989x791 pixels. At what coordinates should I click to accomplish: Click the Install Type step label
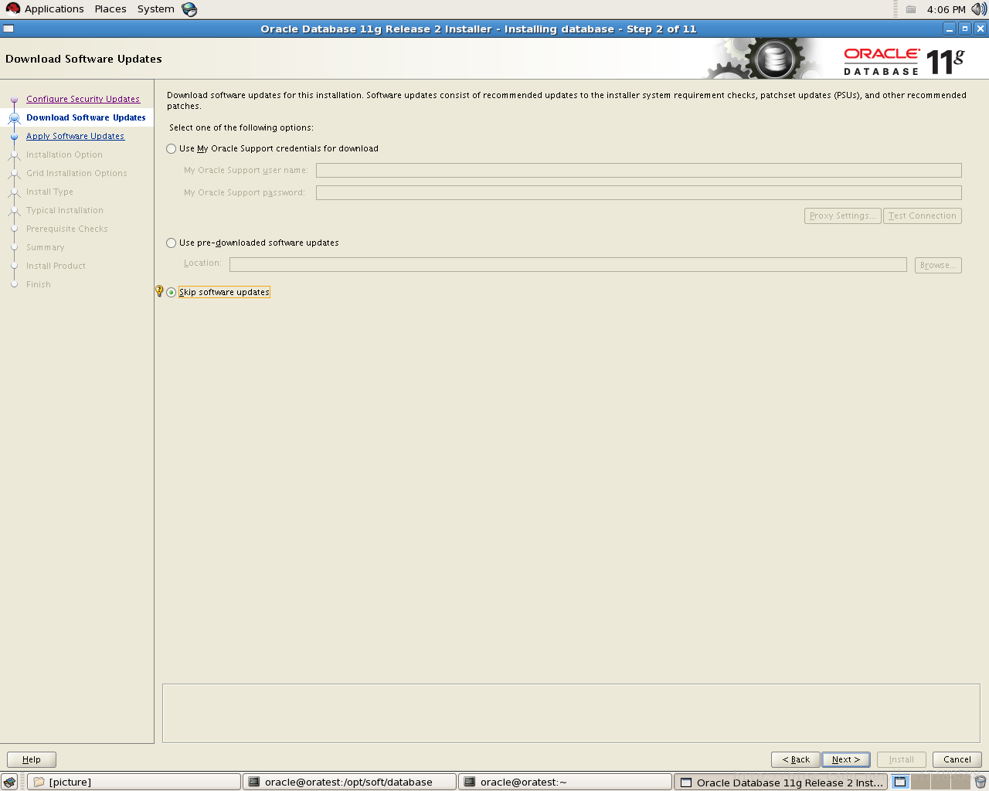49,192
